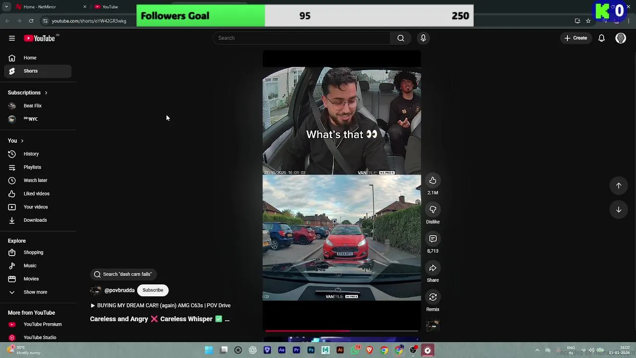This screenshot has height=358, width=636.
Task: Click the browser address bar URL
Action: (89, 21)
